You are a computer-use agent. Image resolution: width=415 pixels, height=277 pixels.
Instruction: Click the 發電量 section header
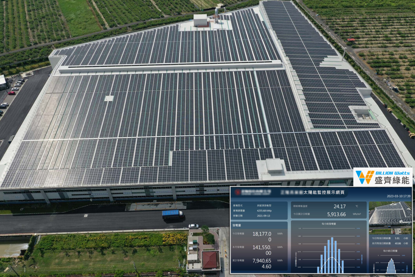237,225
